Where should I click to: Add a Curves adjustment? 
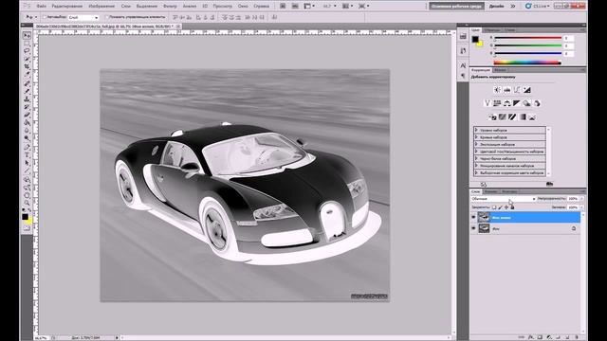(x=517, y=90)
